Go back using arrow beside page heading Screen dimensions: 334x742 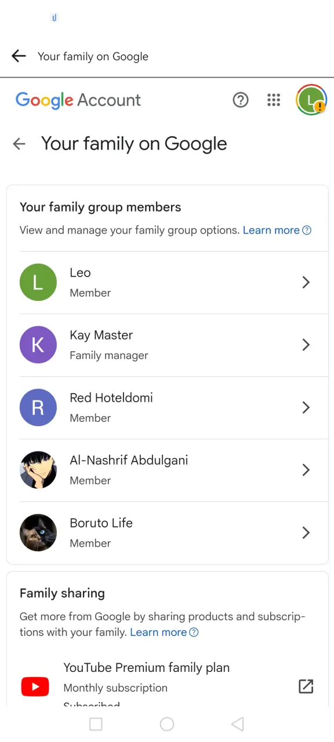click(x=19, y=144)
